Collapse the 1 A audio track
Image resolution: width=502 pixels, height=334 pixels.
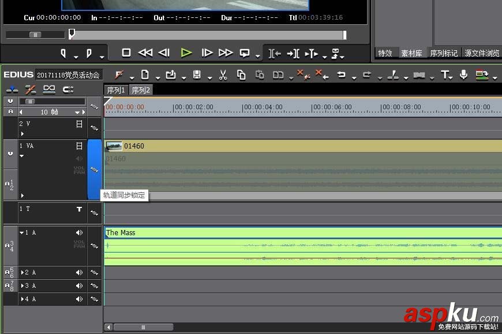pyautogui.click(x=21, y=233)
